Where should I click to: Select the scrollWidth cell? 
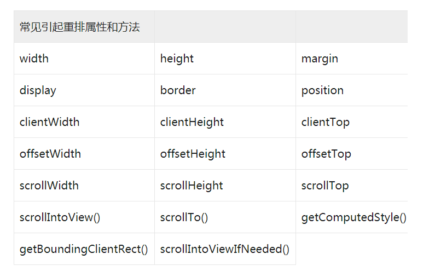(x=84, y=185)
